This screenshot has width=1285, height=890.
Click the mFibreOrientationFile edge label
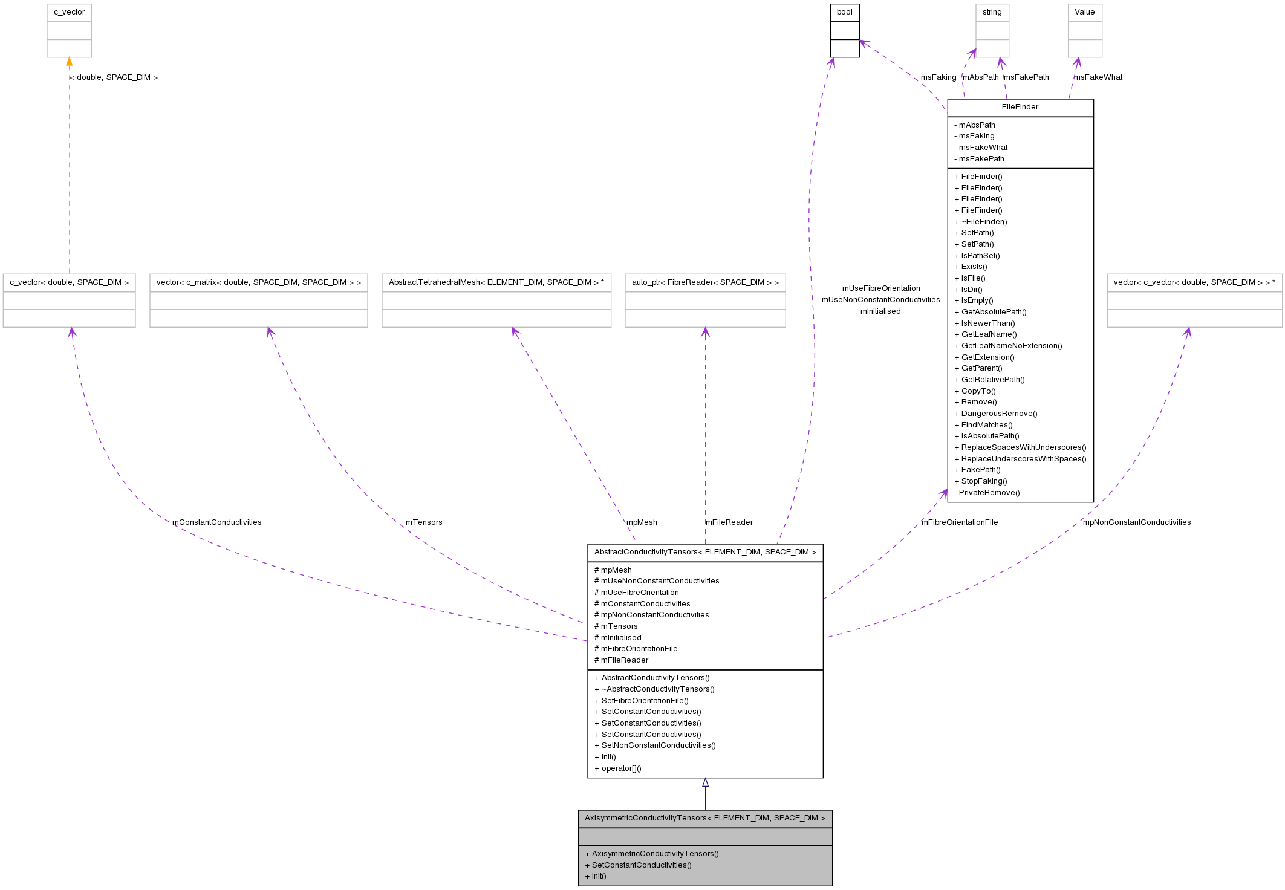click(960, 522)
